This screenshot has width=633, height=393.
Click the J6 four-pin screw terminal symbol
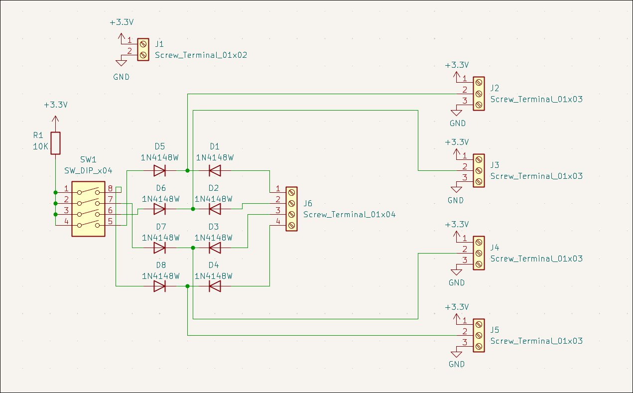[291, 209]
